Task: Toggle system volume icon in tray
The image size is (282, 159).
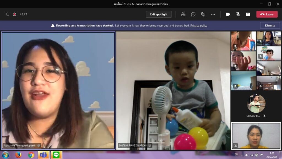Action: (x=246, y=155)
